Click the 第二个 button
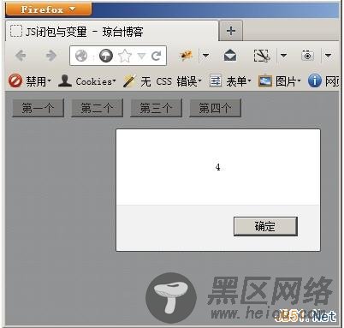Image resolution: width=344 pixels, height=328 pixels. point(97,108)
